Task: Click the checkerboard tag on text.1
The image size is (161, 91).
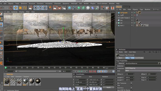Action: click(137, 25)
